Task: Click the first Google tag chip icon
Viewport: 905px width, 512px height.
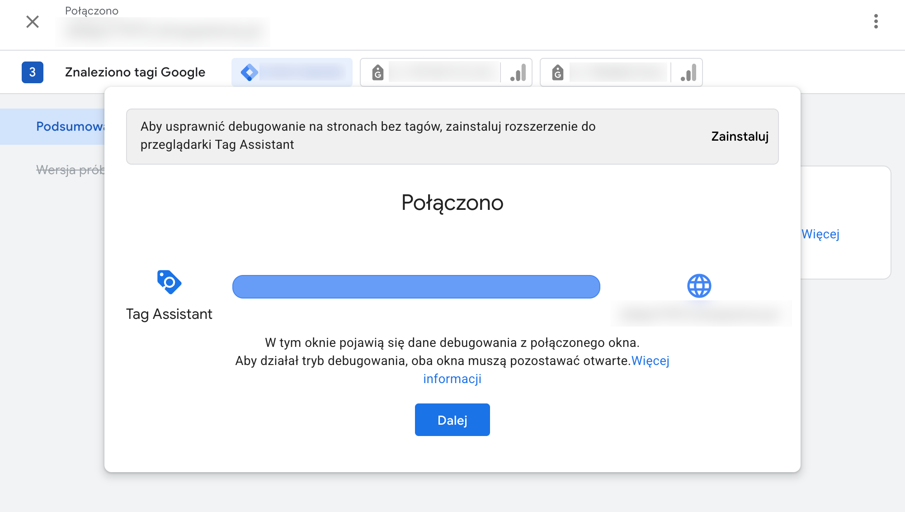Action: (x=378, y=72)
